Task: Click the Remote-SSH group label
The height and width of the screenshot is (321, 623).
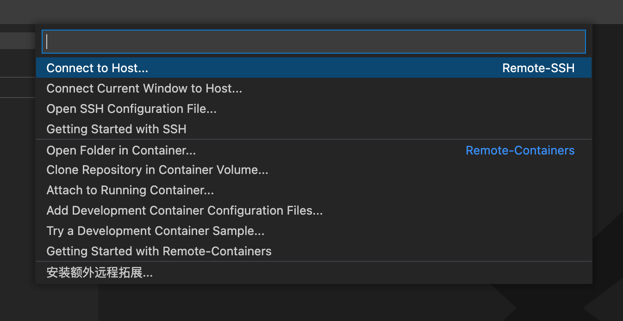Action: coord(538,68)
